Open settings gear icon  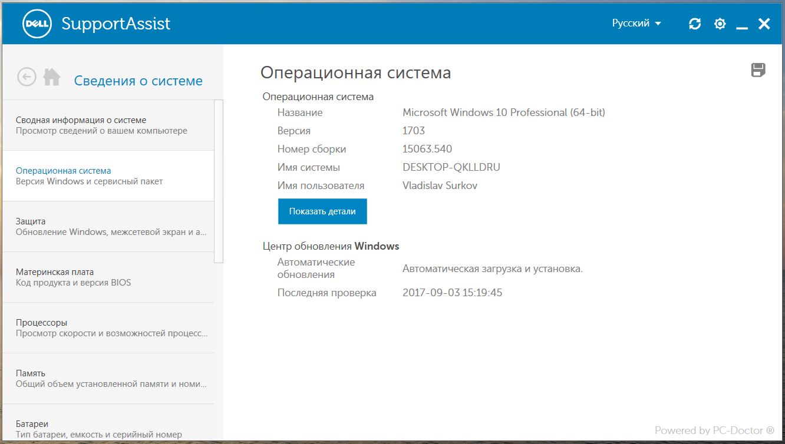tap(720, 24)
